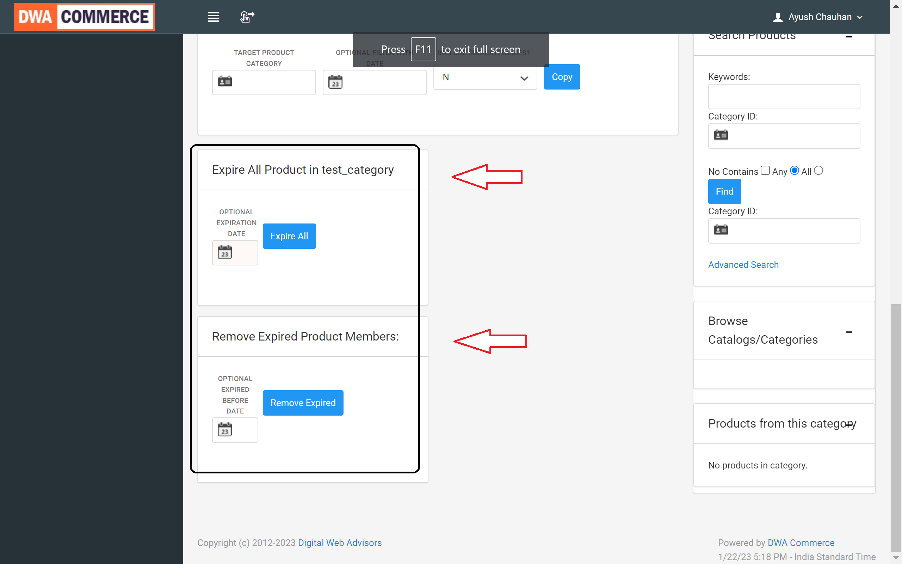Viewport: 902px width, 564px height.
Task: Click into Target Product Category field
Action: click(264, 82)
